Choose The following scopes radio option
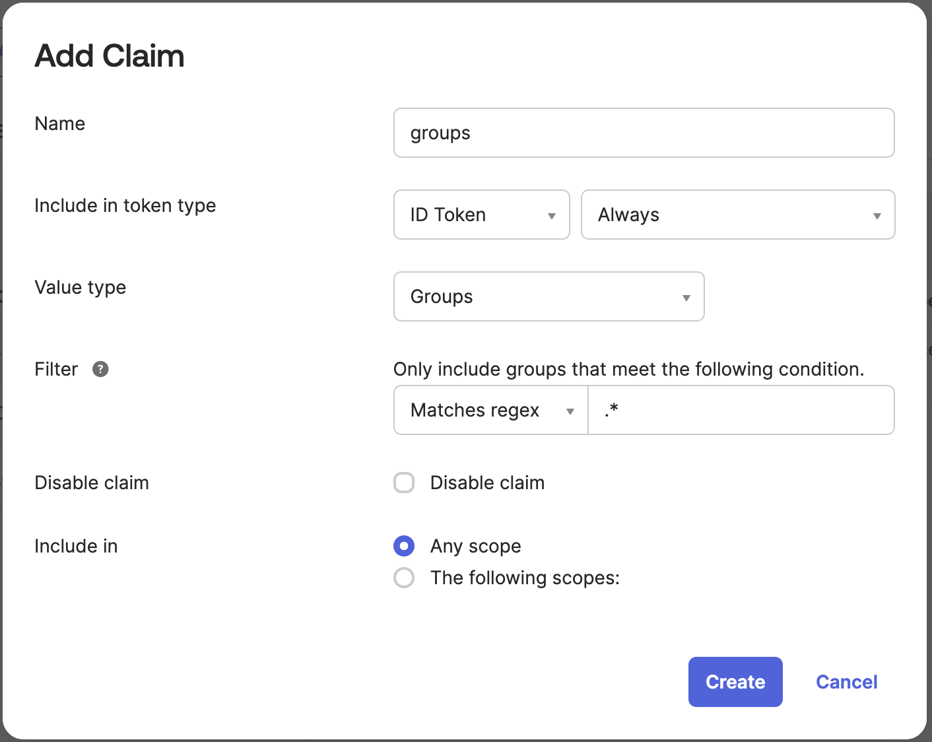The width and height of the screenshot is (932, 742). tap(404, 578)
